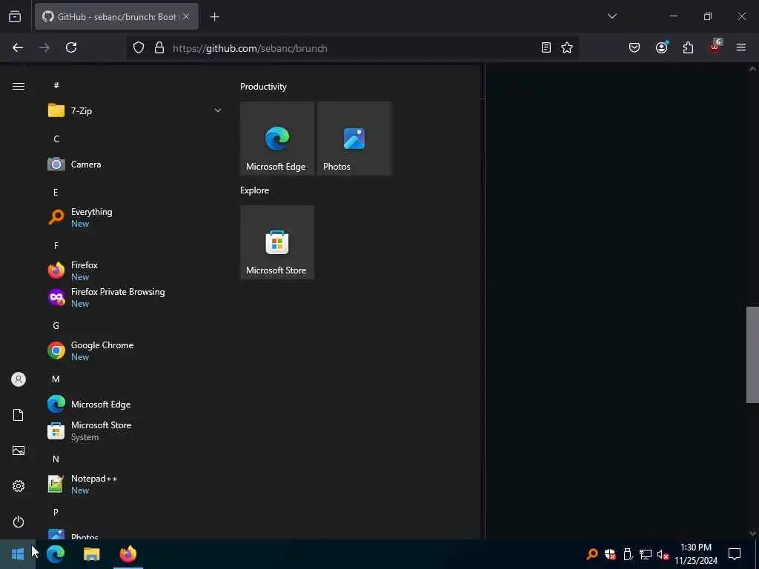Launch Google Chrome from the app list
Viewport: 759px width, 569px height.
click(x=135, y=350)
